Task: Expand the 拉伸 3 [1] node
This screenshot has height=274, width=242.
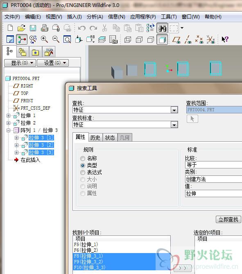Action: click(x=16, y=138)
